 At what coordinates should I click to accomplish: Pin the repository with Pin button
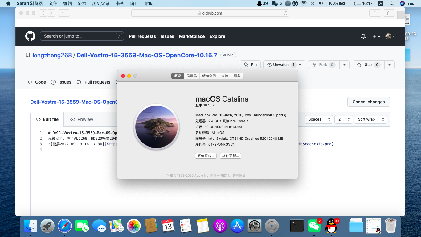pyautogui.click(x=250, y=65)
